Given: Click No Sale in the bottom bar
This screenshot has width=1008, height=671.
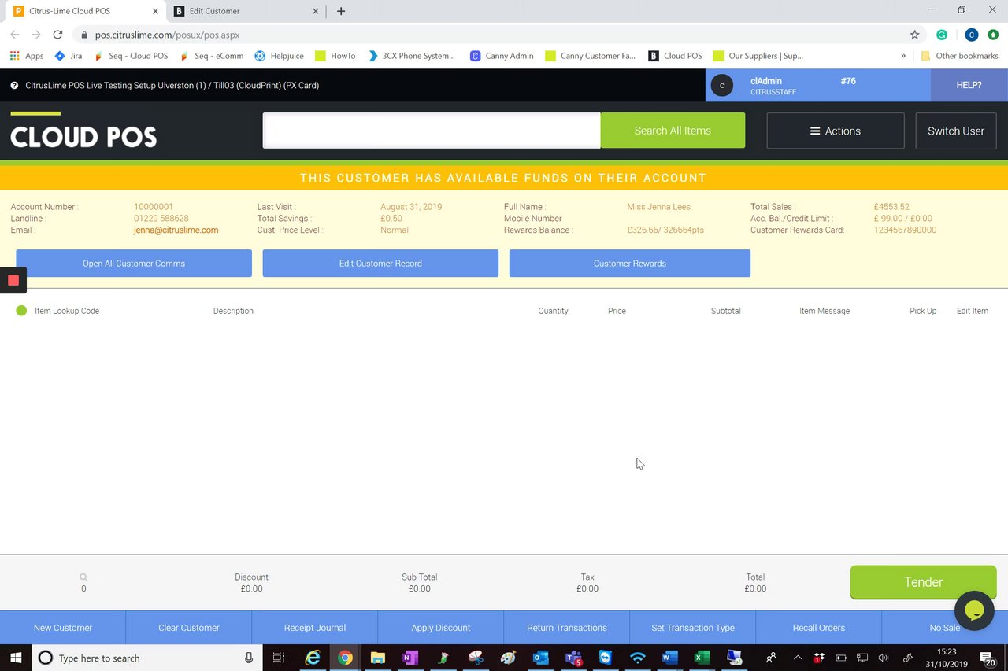Looking at the screenshot, I should [x=945, y=628].
